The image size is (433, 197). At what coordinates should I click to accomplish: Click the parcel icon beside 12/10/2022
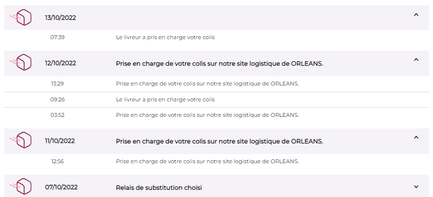click(x=22, y=63)
